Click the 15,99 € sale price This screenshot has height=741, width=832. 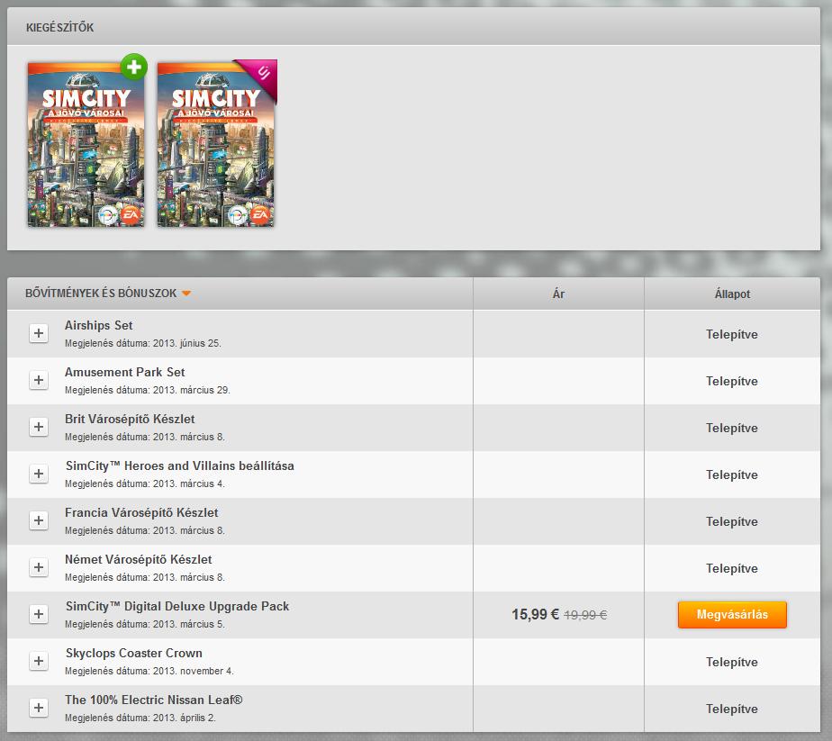[x=535, y=614]
